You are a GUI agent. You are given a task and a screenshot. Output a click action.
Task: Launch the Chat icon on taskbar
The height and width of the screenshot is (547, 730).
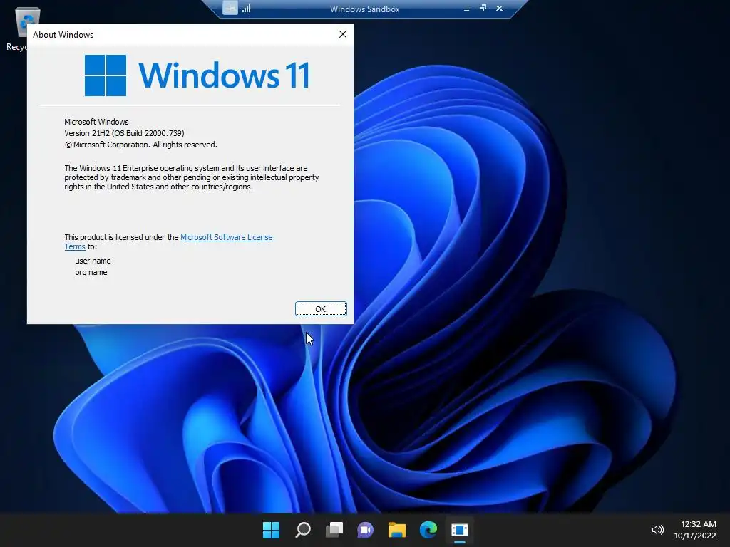pos(366,530)
